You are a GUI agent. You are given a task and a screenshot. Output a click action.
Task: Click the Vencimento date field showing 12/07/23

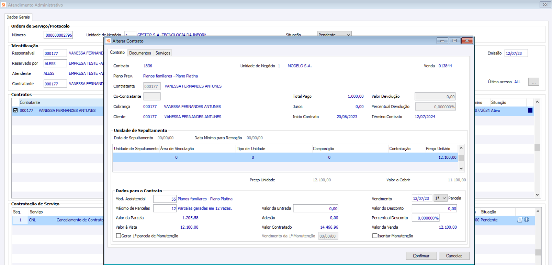(422, 198)
